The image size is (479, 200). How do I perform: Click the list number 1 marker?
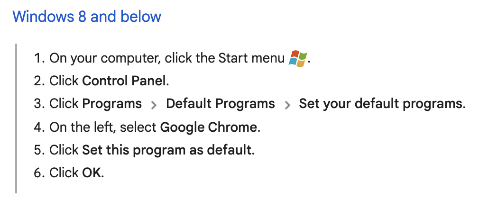(x=39, y=58)
